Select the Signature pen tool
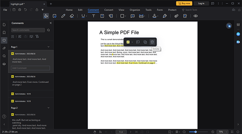 165,16
